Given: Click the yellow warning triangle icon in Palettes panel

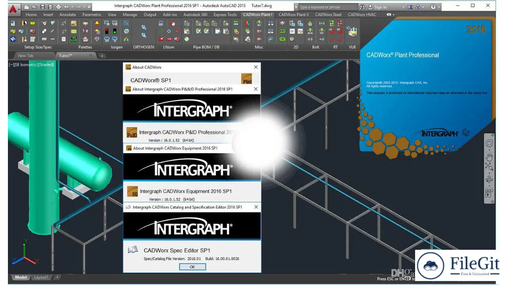Looking at the screenshot, I should pos(97,23).
